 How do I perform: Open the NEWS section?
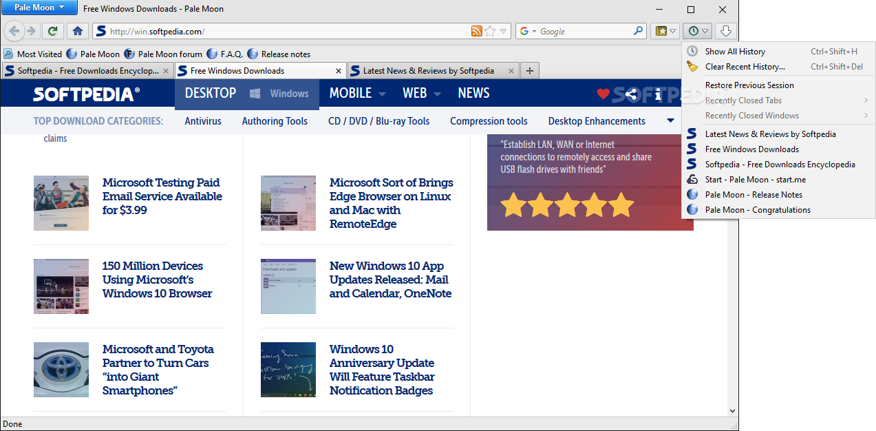(x=473, y=94)
